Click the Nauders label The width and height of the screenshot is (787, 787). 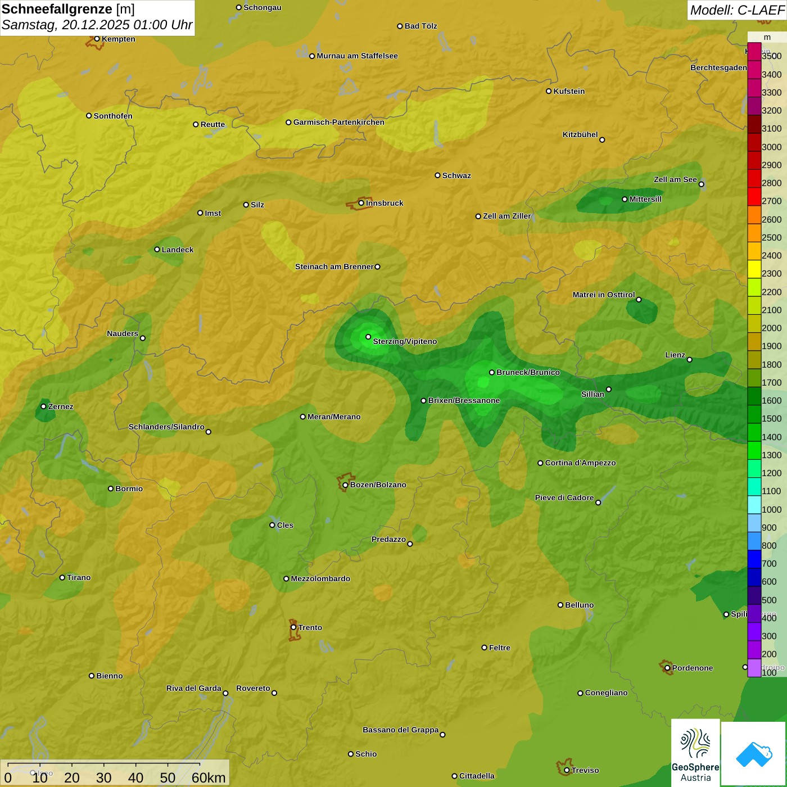123,333
